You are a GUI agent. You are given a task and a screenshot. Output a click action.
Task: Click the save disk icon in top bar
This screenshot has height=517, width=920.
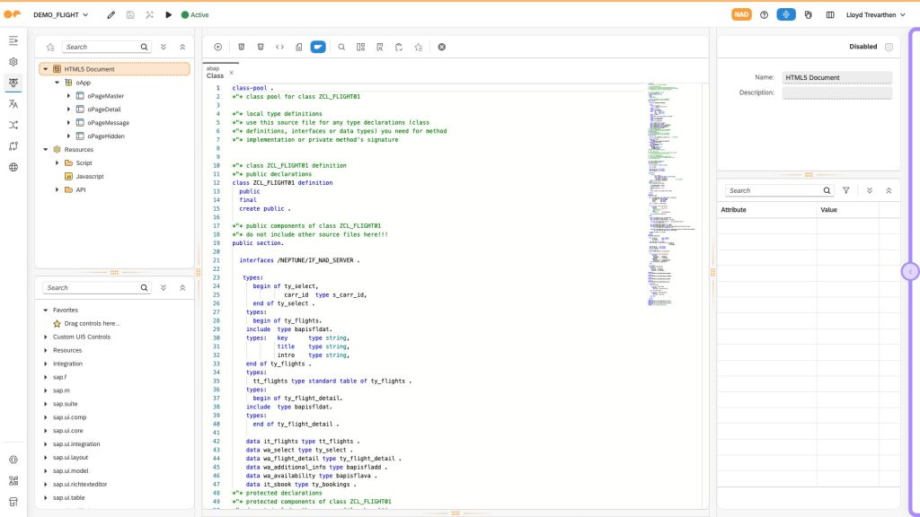pyautogui.click(x=130, y=14)
